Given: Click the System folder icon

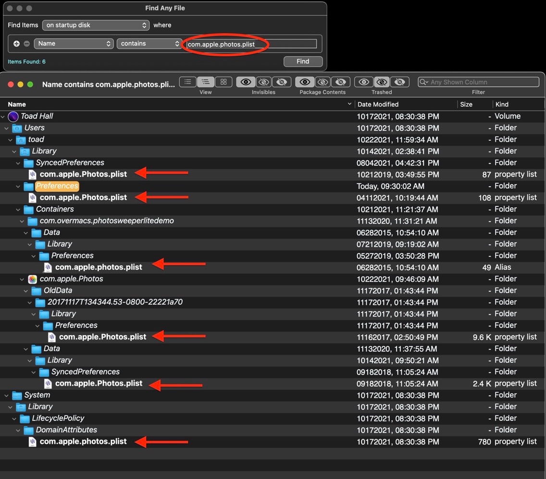Looking at the screenshot, I should coord(17,395).
